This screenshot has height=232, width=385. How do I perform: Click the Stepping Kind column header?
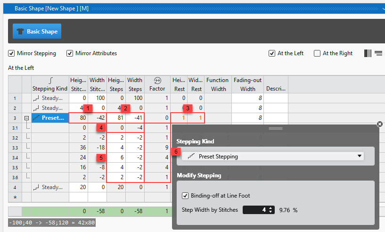click(49, 84)
